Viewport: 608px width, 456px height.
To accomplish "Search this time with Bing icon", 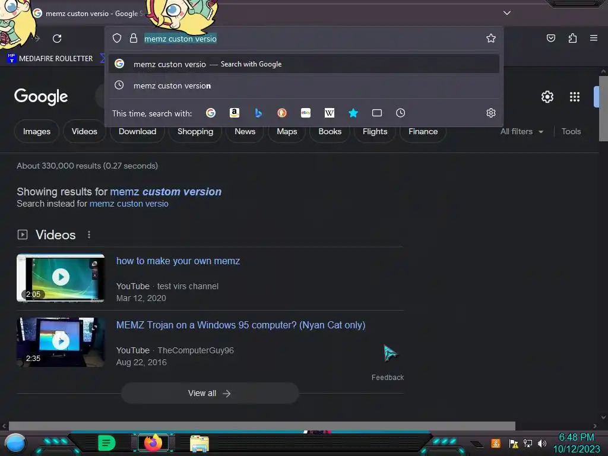I will pos(258,113).
